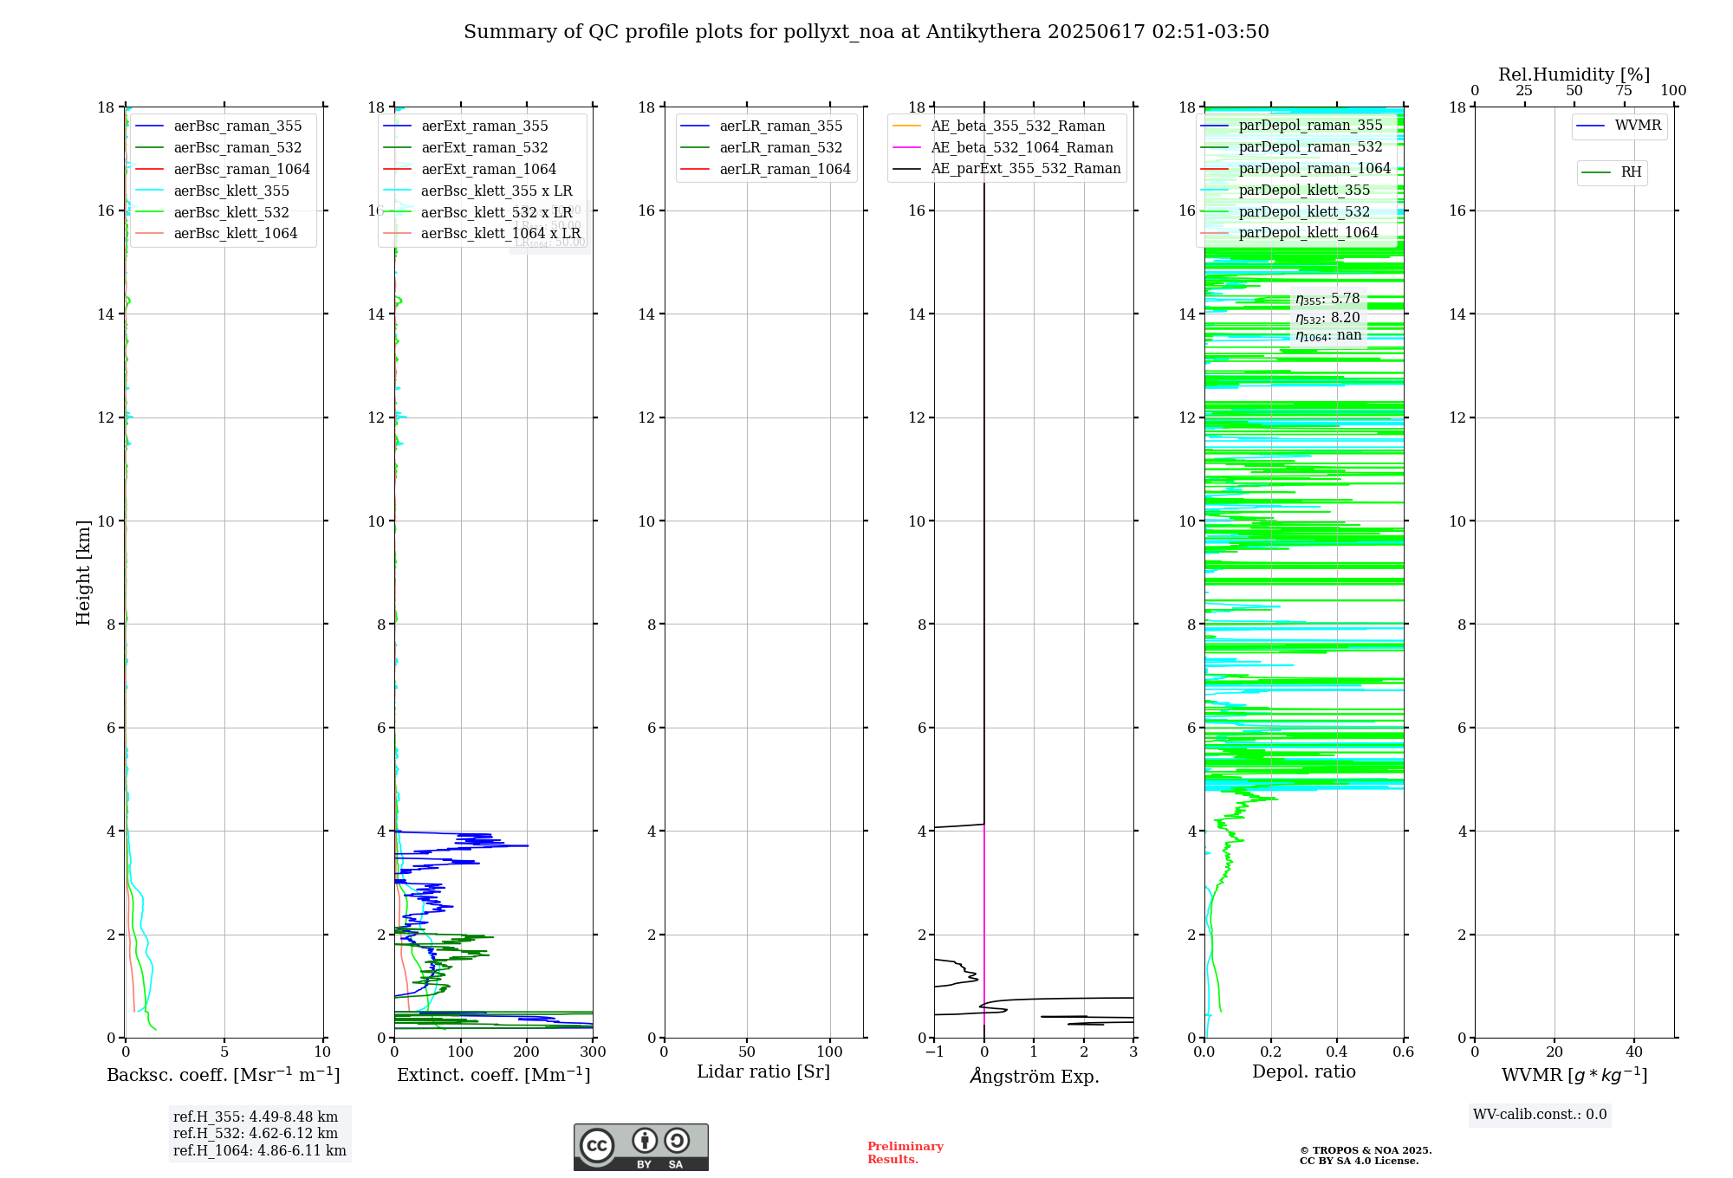The height and width of the screenshot is (1178, 1733).
Task: Click the SA share-alike icon
Action: tap(677, 1140)
